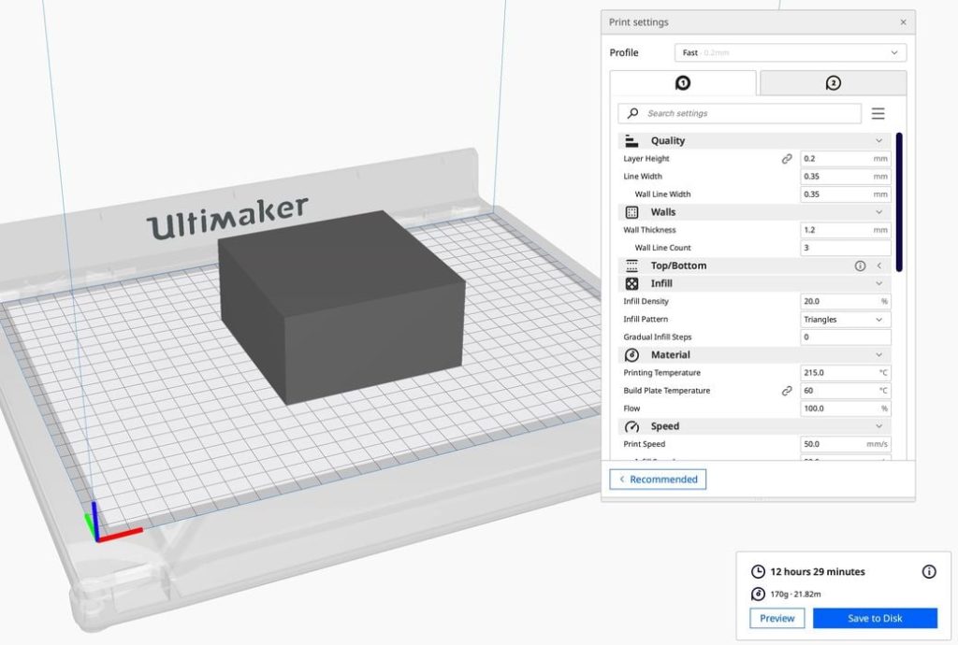Toggle the Build Plate Temperature link icon

(x=788, y=391)
